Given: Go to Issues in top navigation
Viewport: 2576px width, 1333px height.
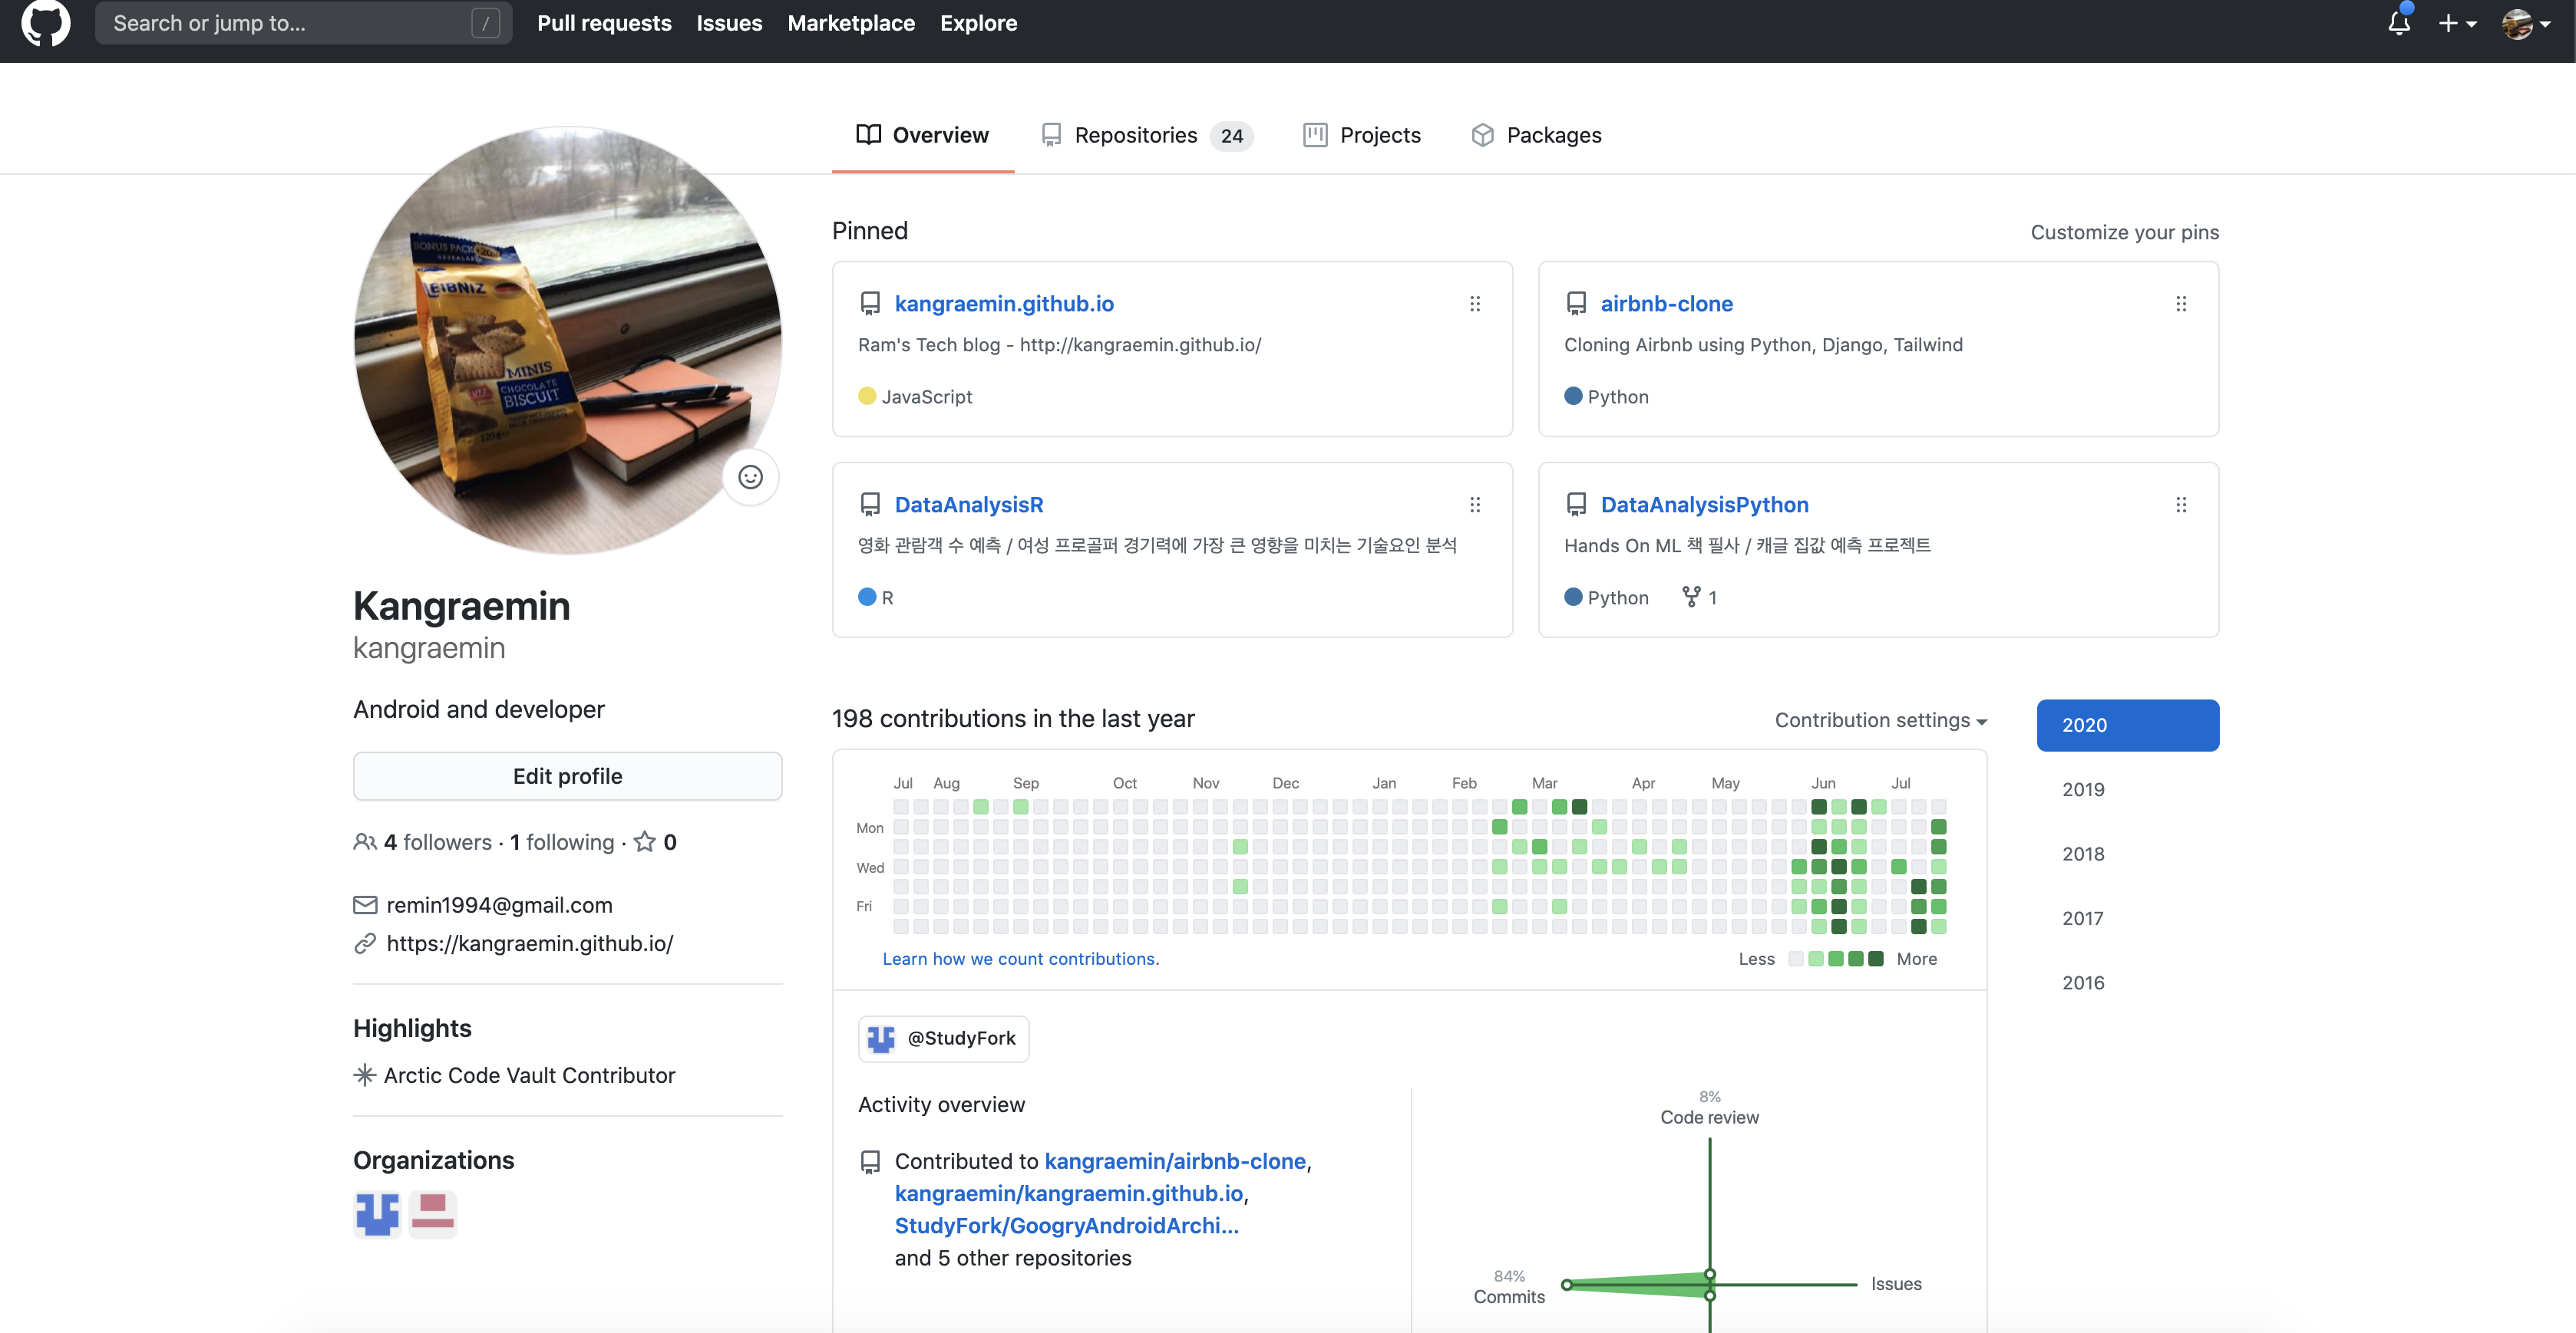Looking at the screenshot, I should [729, 23].
